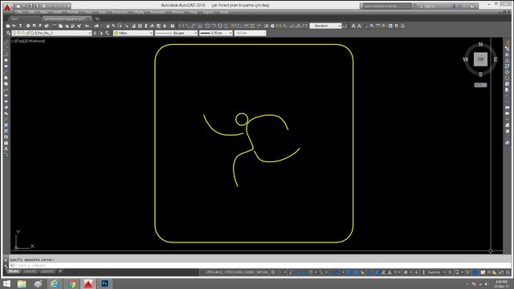The image size is (514, 289).
Task: Open the layer dropdown showing 0_Pen_No__1
Action: click(x=51, y=33)
